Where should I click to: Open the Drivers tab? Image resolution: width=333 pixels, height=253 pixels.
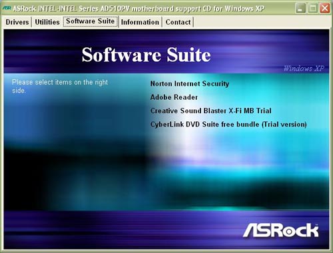click(17, 22)
